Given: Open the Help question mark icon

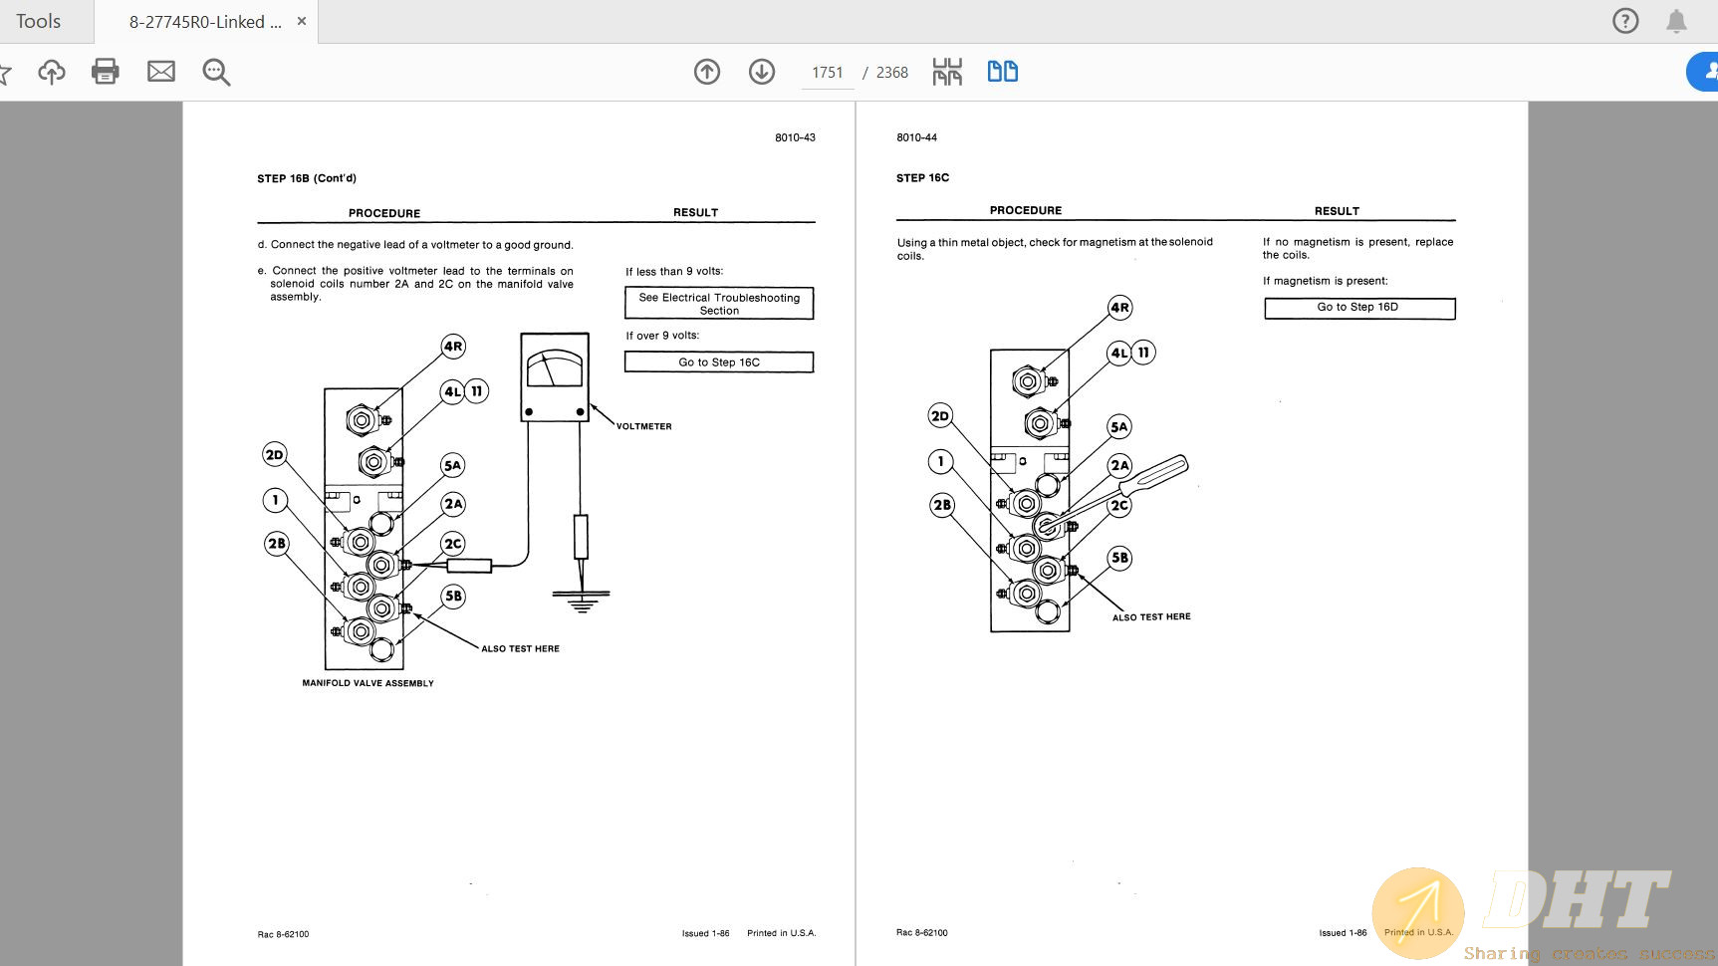Looking at the screenshot, I should tap(1624, 21).
